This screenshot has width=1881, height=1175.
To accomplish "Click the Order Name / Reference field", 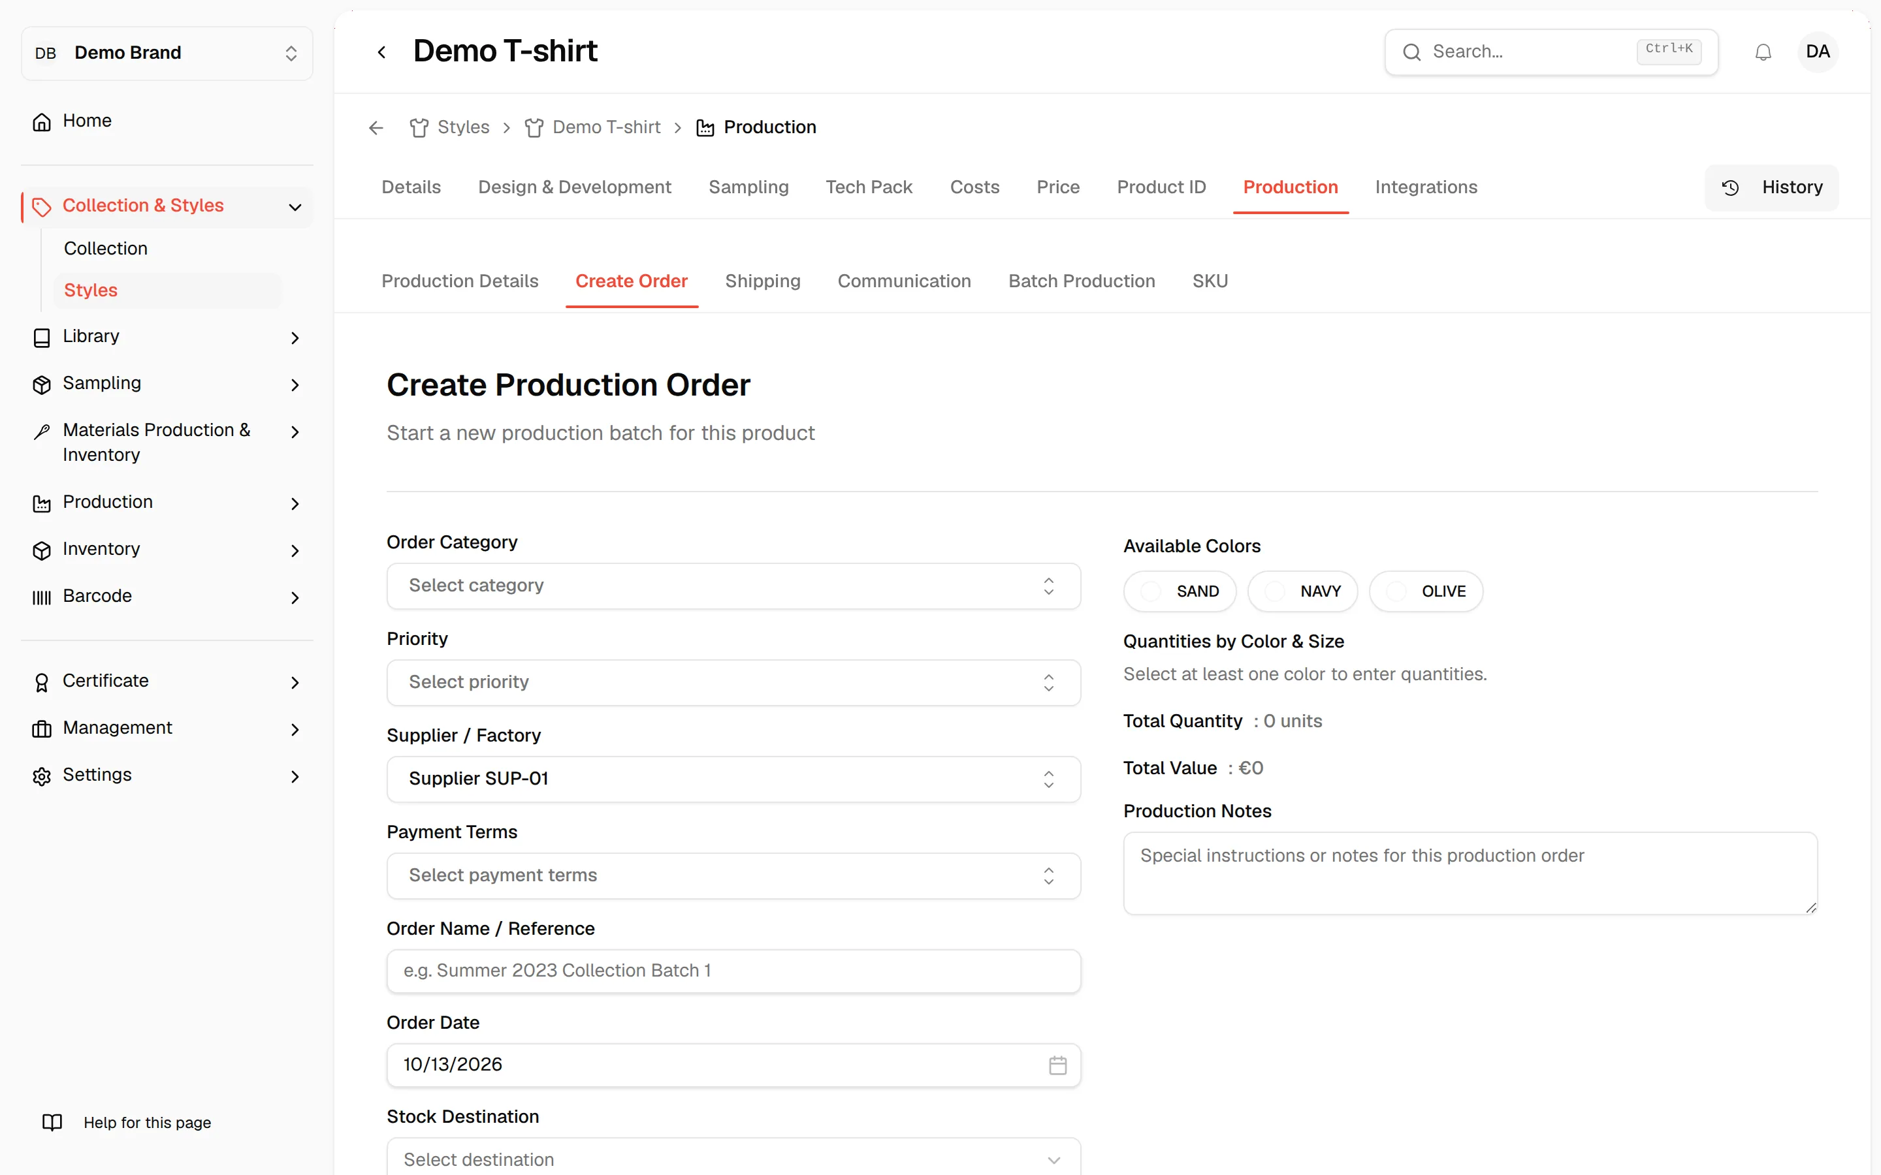I will pyautogui.click(x=733, y=971).
